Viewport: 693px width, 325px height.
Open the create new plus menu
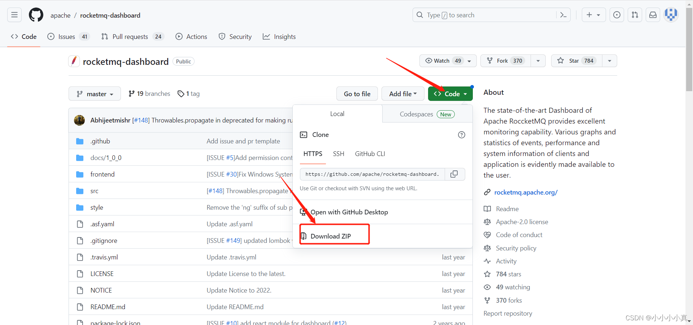pos(594,15)
